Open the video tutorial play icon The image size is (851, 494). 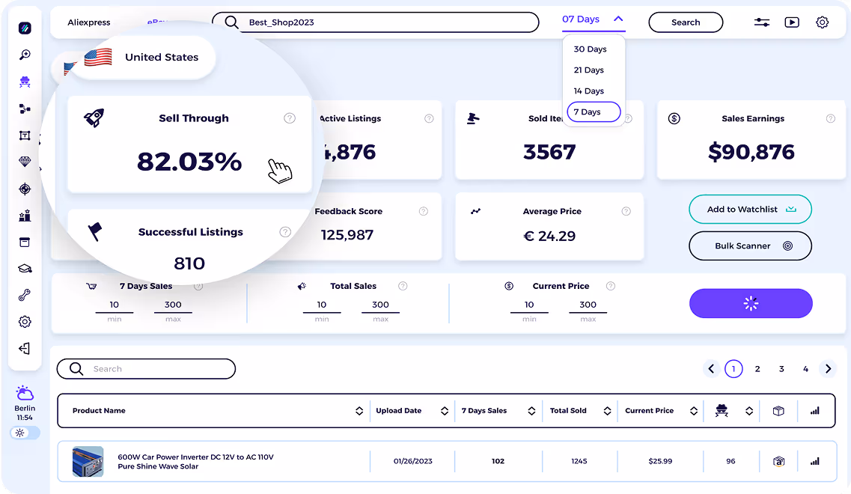pos(792,22)
